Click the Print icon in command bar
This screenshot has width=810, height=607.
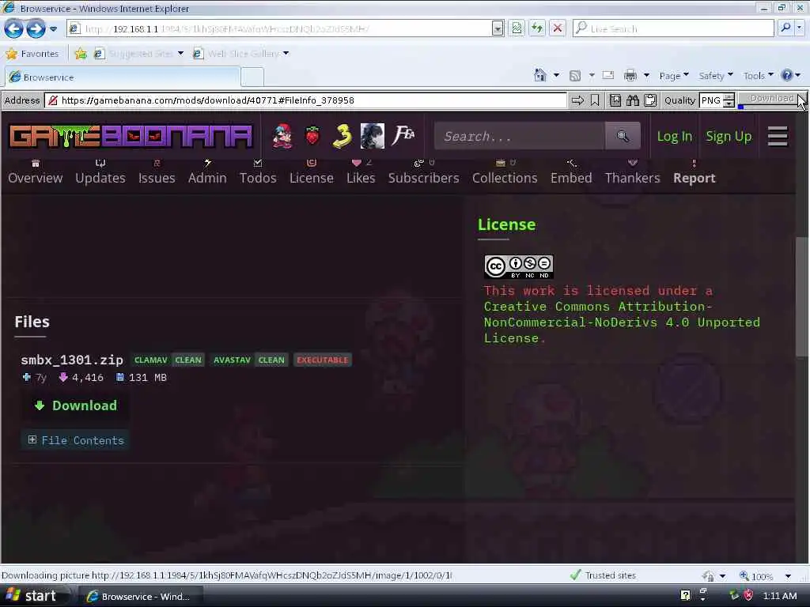pyautogui.click(x=630, y=76)
